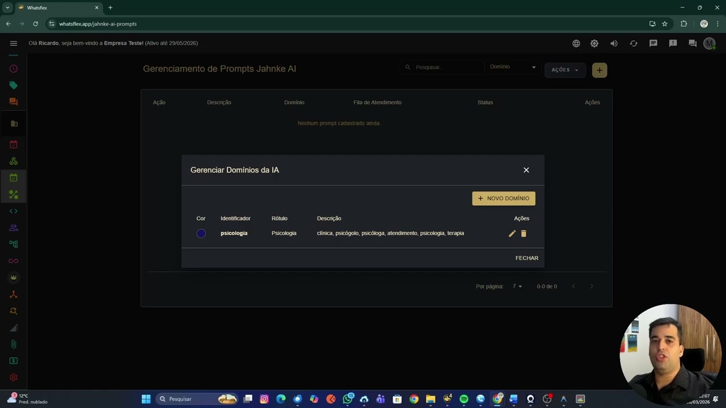The image size is (726, 408).
Task: Open the Domínio filter dropdown
Action: pyautogui.click(x=513, y=67)
